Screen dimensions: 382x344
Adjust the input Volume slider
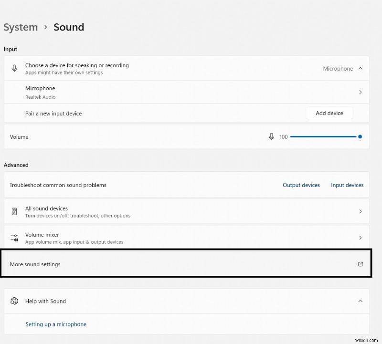tap(329, 136)
